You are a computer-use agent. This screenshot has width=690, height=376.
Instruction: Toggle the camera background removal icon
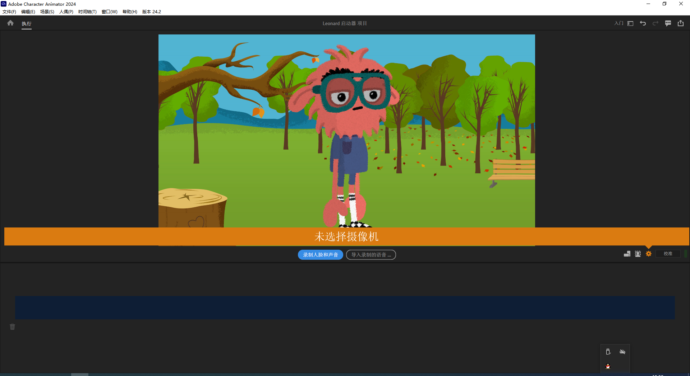tap(638, 254)
